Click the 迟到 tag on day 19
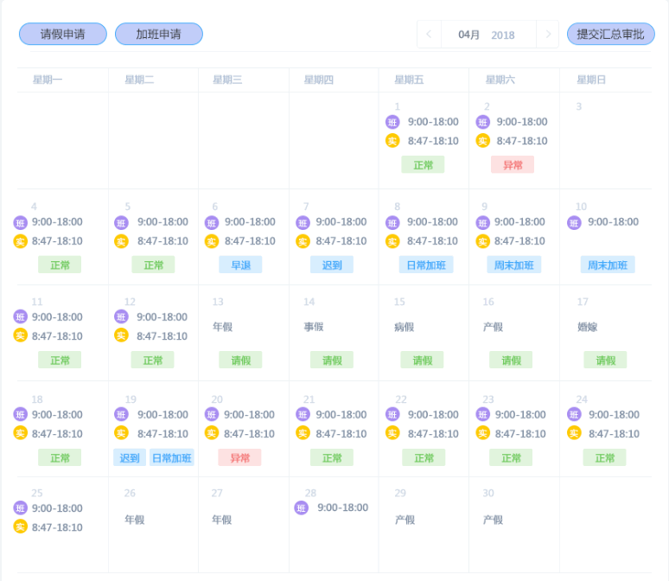This screenshot has width=669, height=581. coord(130,457)
